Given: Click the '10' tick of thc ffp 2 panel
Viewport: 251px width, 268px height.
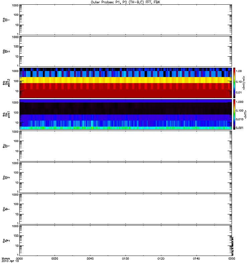Looking at the screenshot, I should point(17,246).
